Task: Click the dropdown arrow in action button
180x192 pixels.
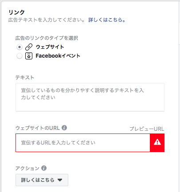Action: [60, 180]
